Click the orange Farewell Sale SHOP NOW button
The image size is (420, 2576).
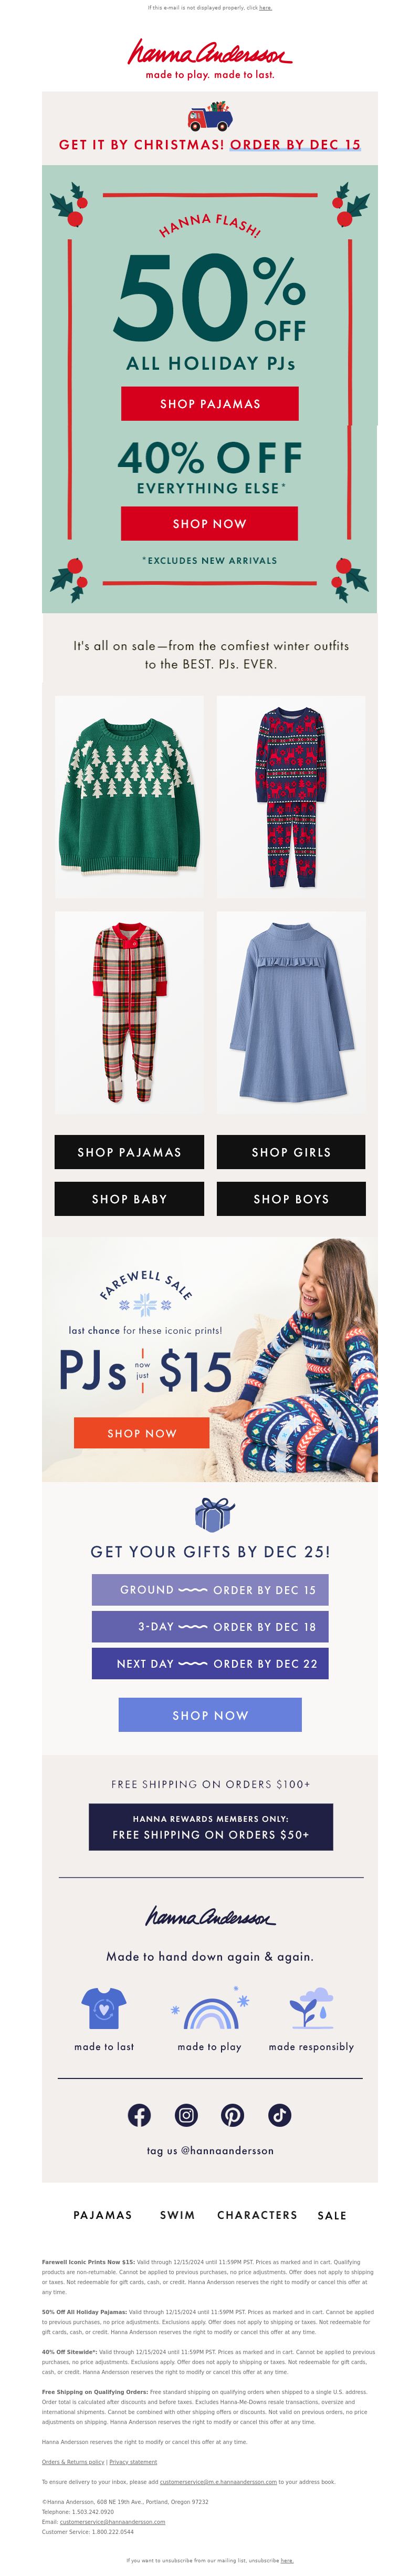(142, 1433)
